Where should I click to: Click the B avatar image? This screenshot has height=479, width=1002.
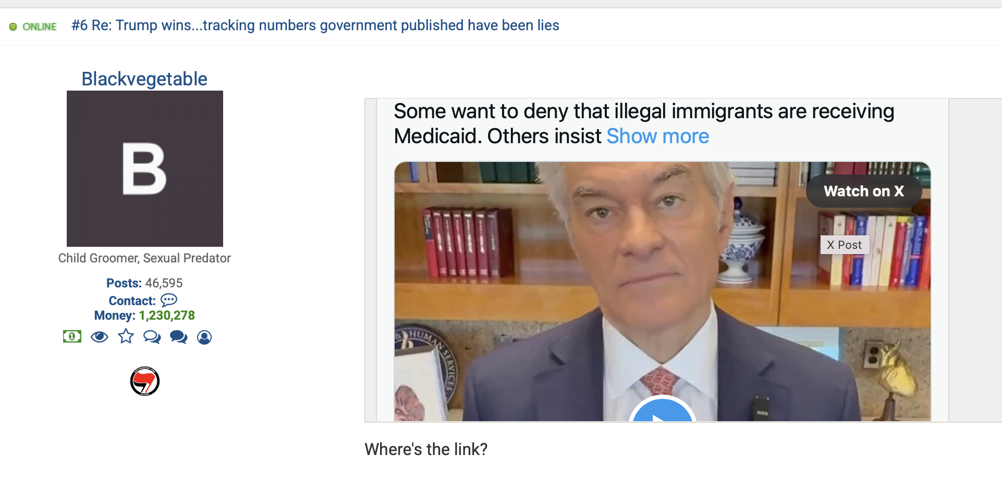pyautogui.click(x=145, y=169)
